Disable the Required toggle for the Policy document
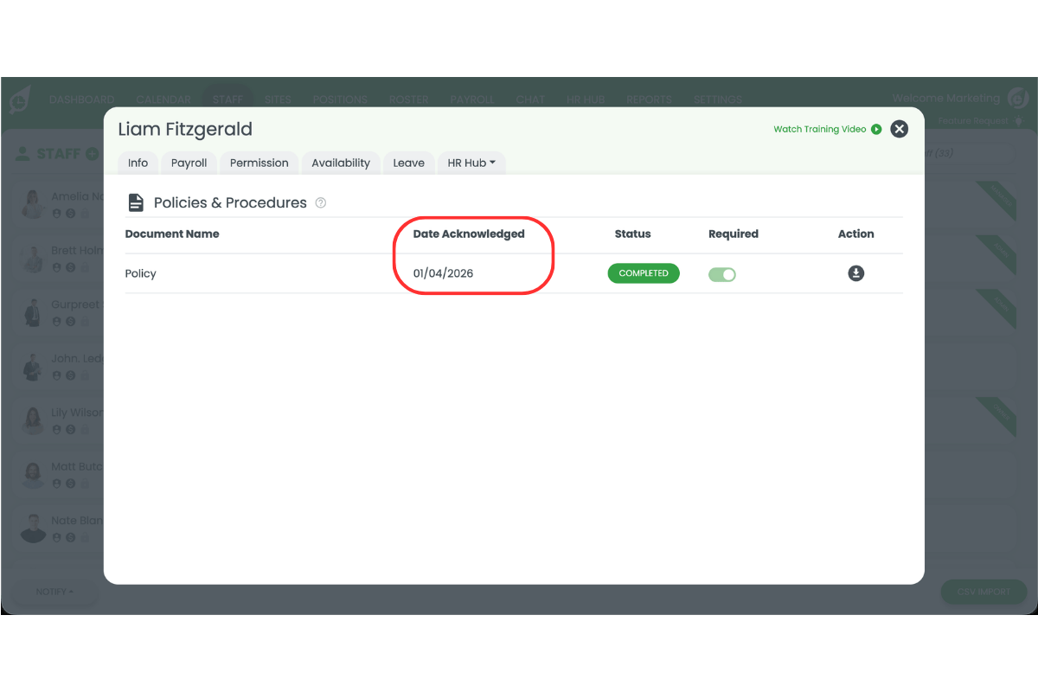The image size is (1038, 692). (x=722, y=273)
